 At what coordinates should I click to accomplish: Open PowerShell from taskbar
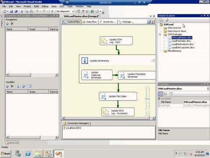click(28, 154)
